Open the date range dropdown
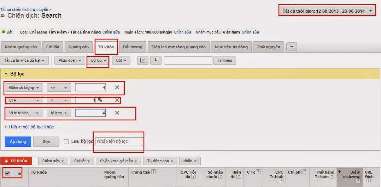 327,11
